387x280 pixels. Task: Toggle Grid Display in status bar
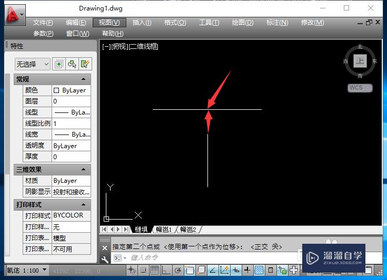point(155,271)
